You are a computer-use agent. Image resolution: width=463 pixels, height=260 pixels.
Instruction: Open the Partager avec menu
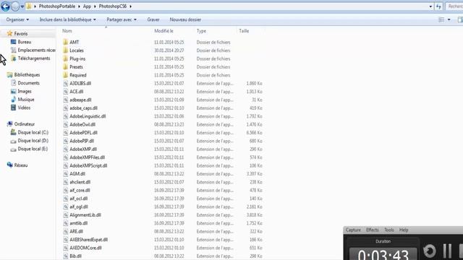coord(122,19)
